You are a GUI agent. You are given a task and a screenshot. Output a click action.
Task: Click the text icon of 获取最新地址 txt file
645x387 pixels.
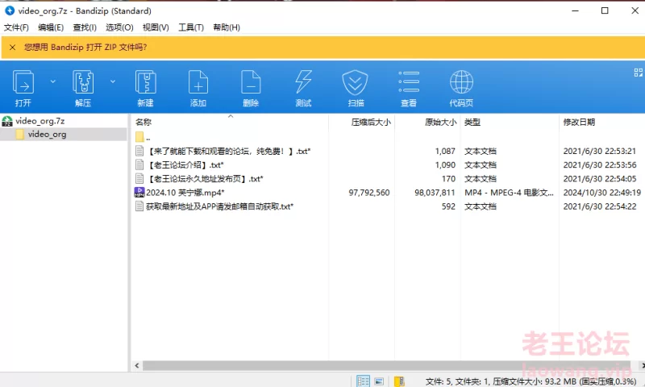(x=139, y=206)
